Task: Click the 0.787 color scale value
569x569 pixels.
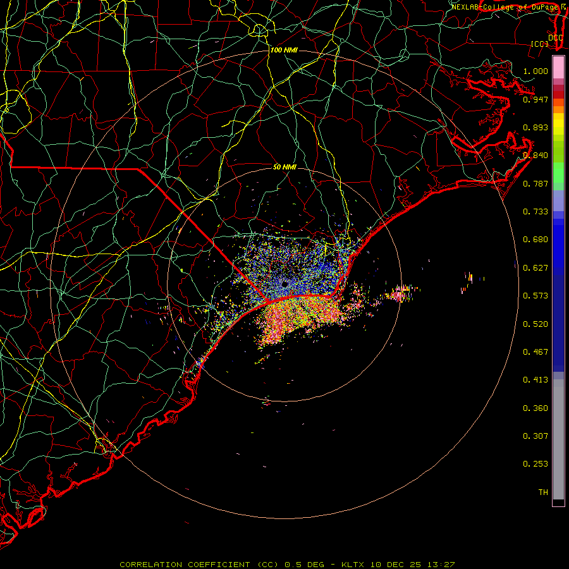Action: (535, 183)
